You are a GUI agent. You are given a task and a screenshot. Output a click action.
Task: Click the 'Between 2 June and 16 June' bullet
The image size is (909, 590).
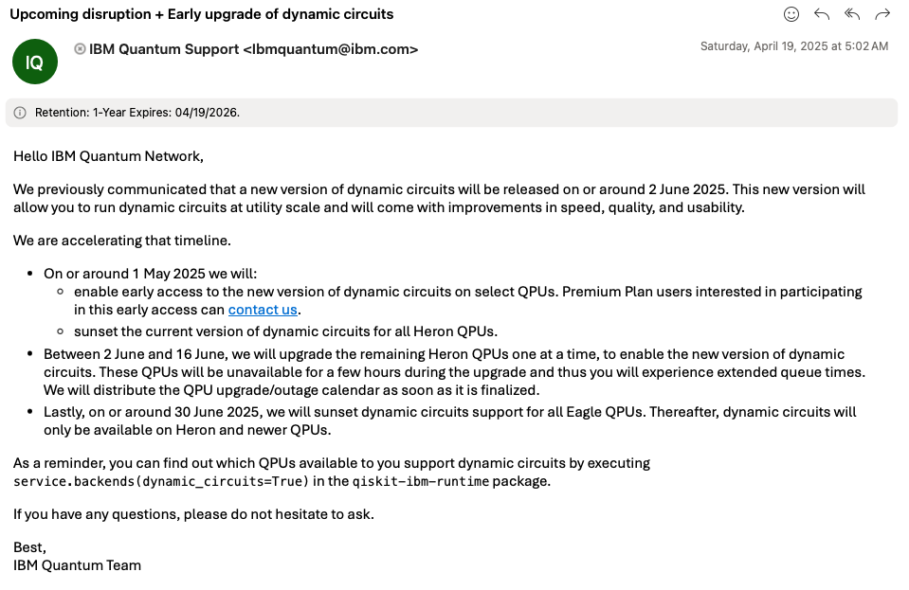click(x=455, y=372)
